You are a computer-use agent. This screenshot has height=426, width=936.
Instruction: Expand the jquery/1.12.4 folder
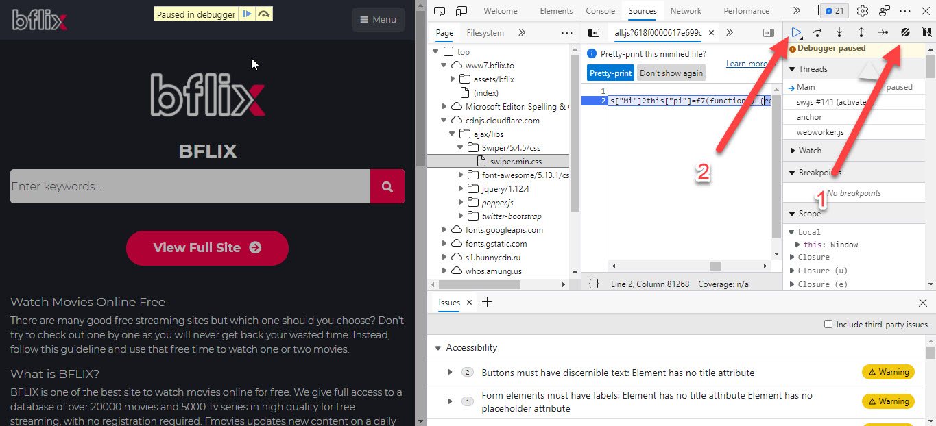pos(461,189)
